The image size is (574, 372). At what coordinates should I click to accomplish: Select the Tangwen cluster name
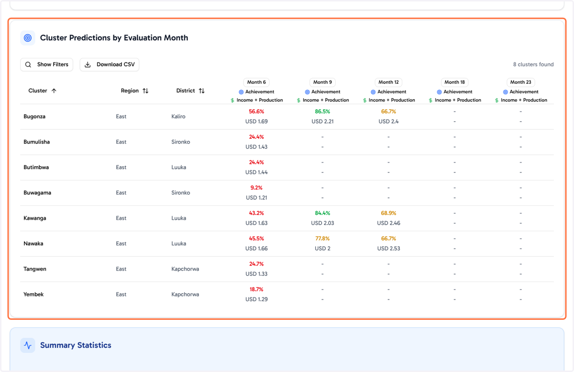click(35, 269)
